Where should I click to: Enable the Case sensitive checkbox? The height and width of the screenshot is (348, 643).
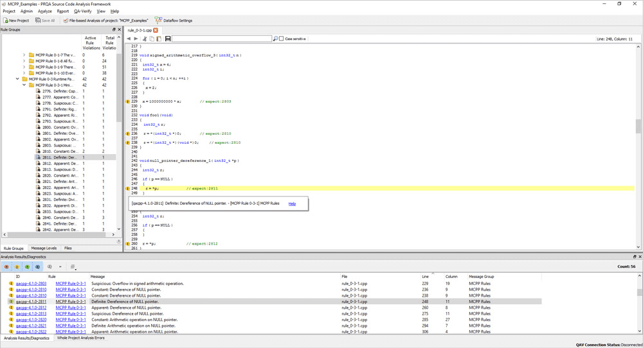[282, 39]
